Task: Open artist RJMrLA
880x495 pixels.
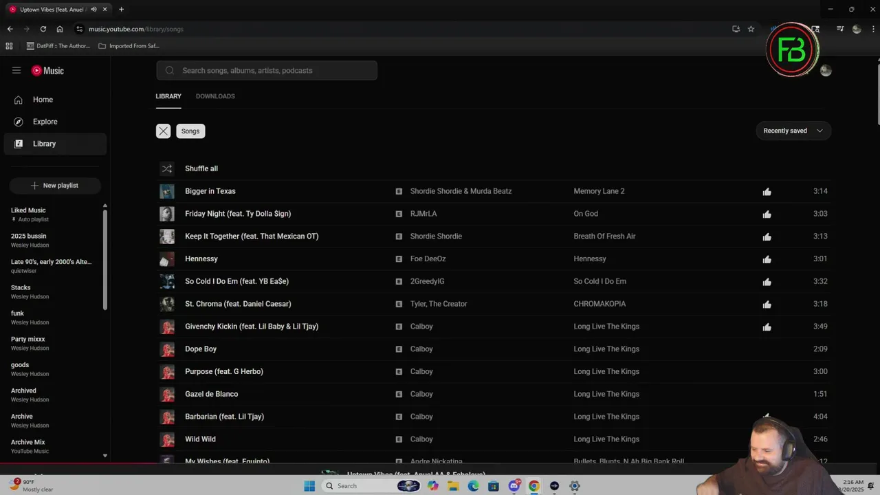Action: click(423, 214)
